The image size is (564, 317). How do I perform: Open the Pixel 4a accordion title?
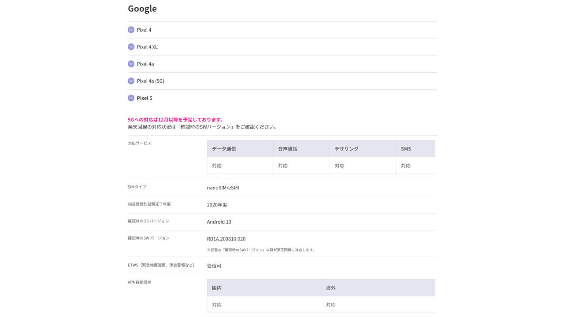[145, 64]
